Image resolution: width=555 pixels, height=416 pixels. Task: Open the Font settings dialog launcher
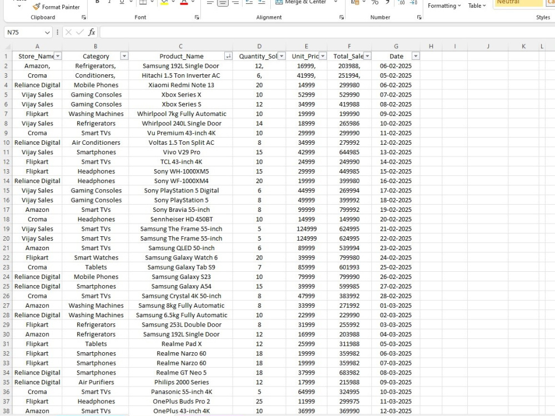point(197,17)
